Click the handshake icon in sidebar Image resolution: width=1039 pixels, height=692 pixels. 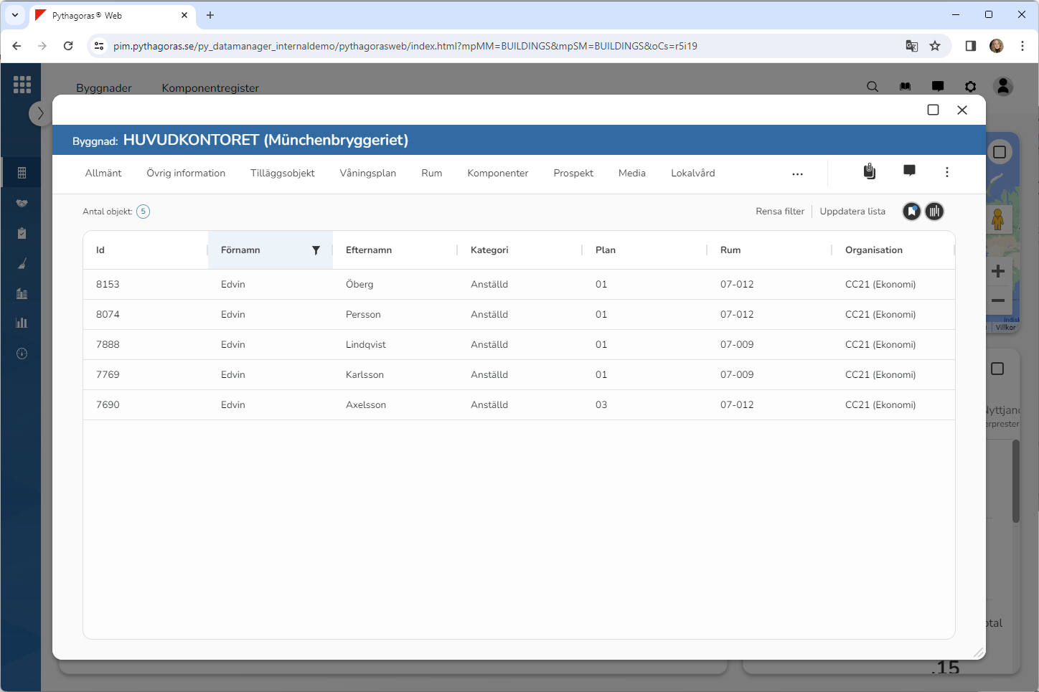click(22, 204)
